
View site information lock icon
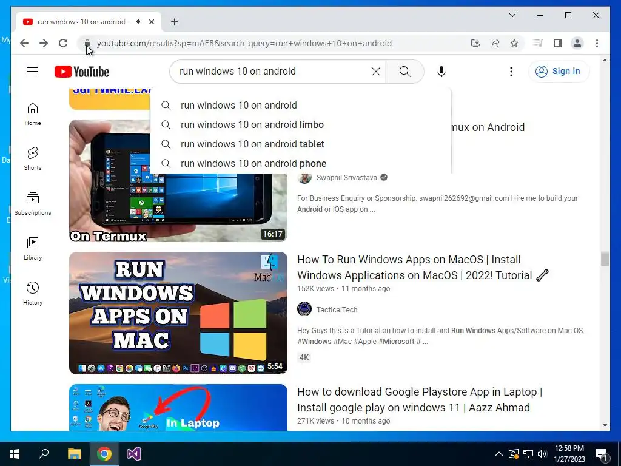[87, 43]
